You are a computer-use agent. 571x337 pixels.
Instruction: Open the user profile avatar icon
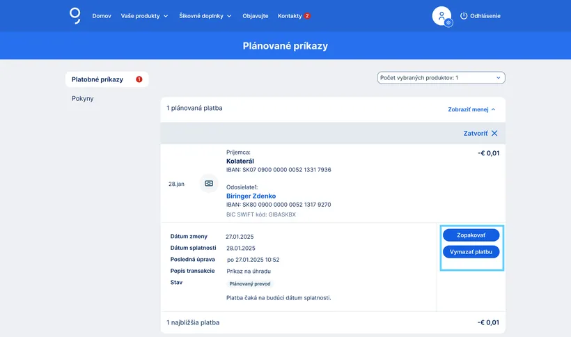point(441,15)
